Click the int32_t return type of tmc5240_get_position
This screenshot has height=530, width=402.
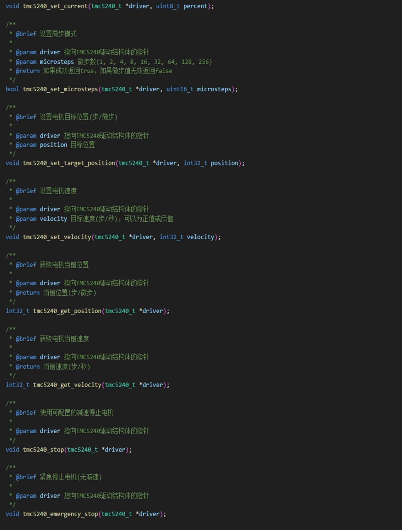(18, 311)
